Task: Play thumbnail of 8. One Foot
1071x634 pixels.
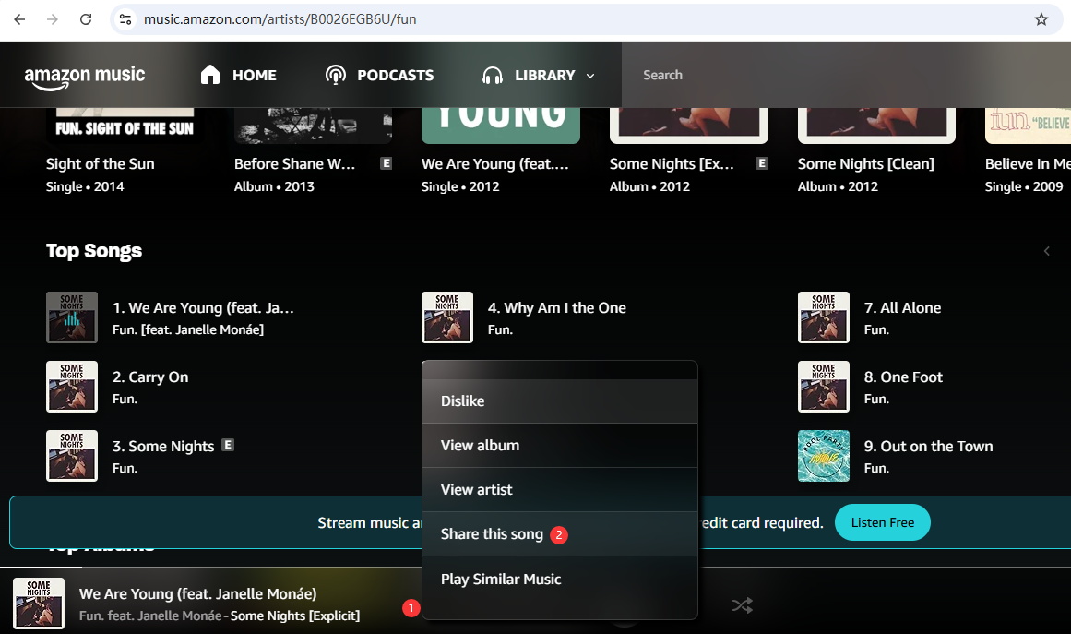Action: pos(824,387)
